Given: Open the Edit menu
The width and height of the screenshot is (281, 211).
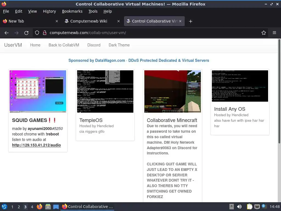Looking at the screenshot, I should [x=19, y=11].
